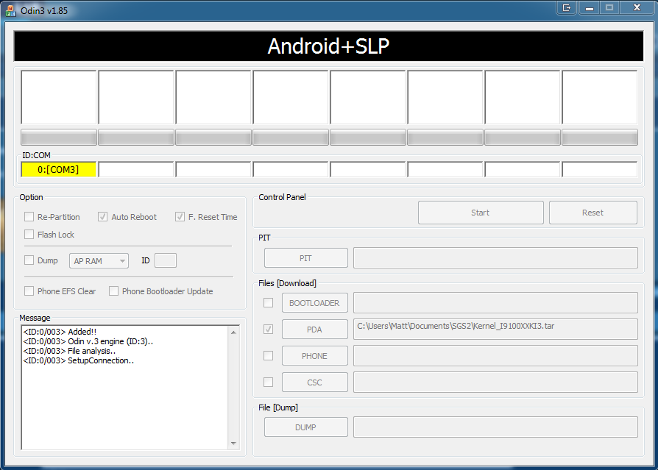Screen dimensions: 658x470
Task: Select the yellow 0:[COM3] port slot
Action: [58, 169]
